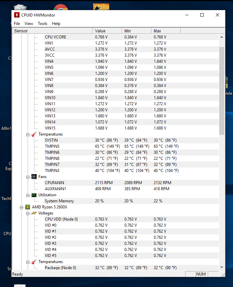
Task: Select the TMPIN7 temperature row
Action: (x=132, y=164)
